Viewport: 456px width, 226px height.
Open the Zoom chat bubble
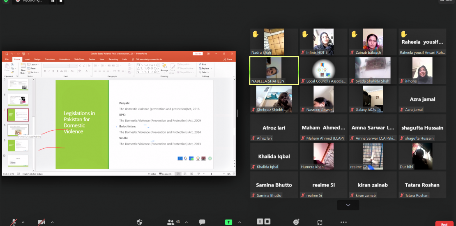[x=202, y=222]
